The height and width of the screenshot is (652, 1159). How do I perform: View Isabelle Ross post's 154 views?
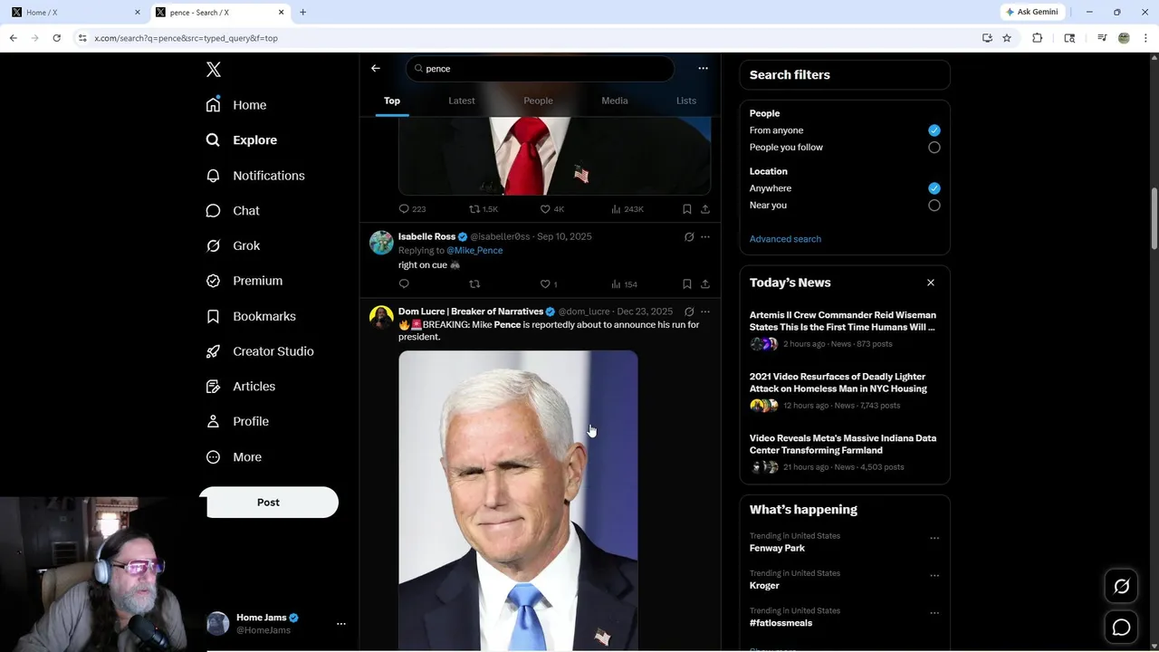tap(624, 284)
